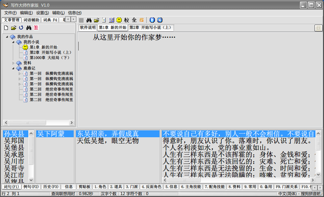Click the new document icon in left panel
The image size is (324, 197).
[6, 28]
